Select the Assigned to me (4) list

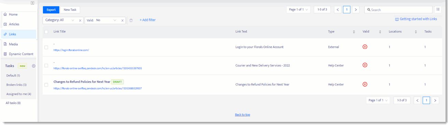tap(19, 94)
